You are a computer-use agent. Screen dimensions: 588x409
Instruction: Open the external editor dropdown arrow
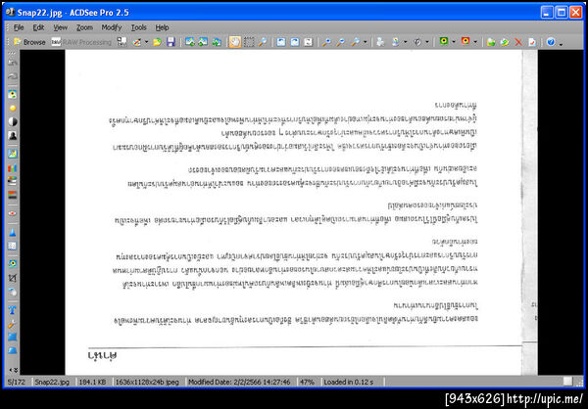[146, 42]
